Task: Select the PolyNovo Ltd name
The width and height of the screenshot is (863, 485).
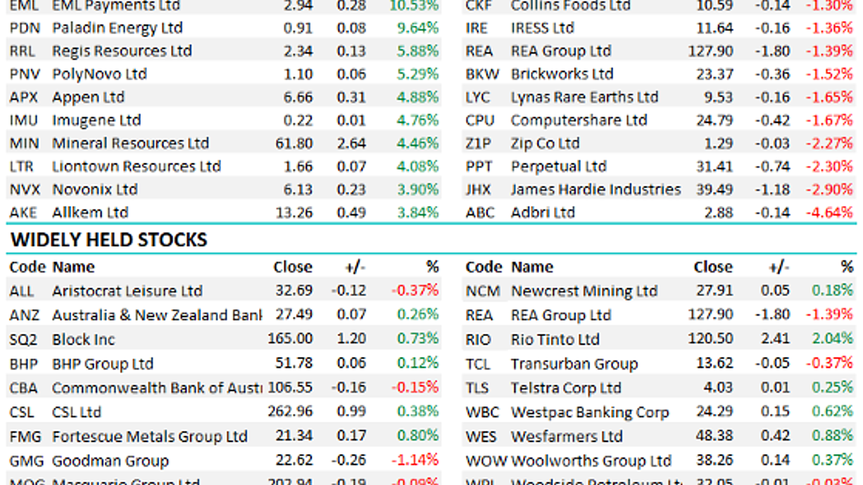Action: (99, 75)
